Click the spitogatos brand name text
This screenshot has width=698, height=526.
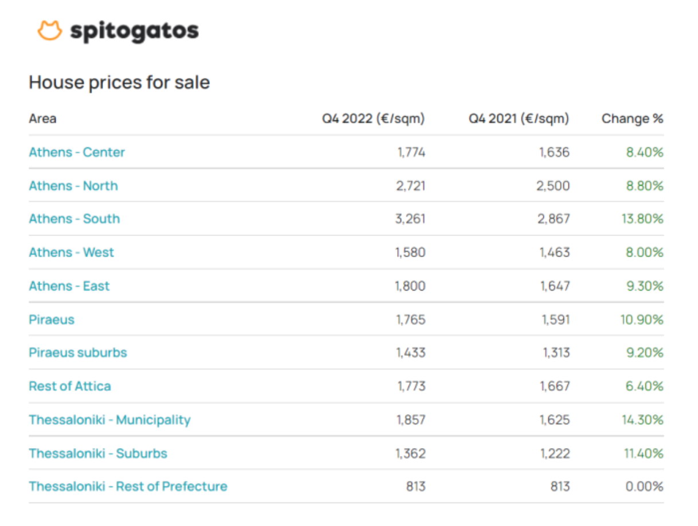click(x=134, y=31)
